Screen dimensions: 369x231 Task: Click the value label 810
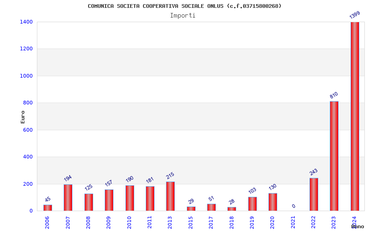click(x=333, y=95)
